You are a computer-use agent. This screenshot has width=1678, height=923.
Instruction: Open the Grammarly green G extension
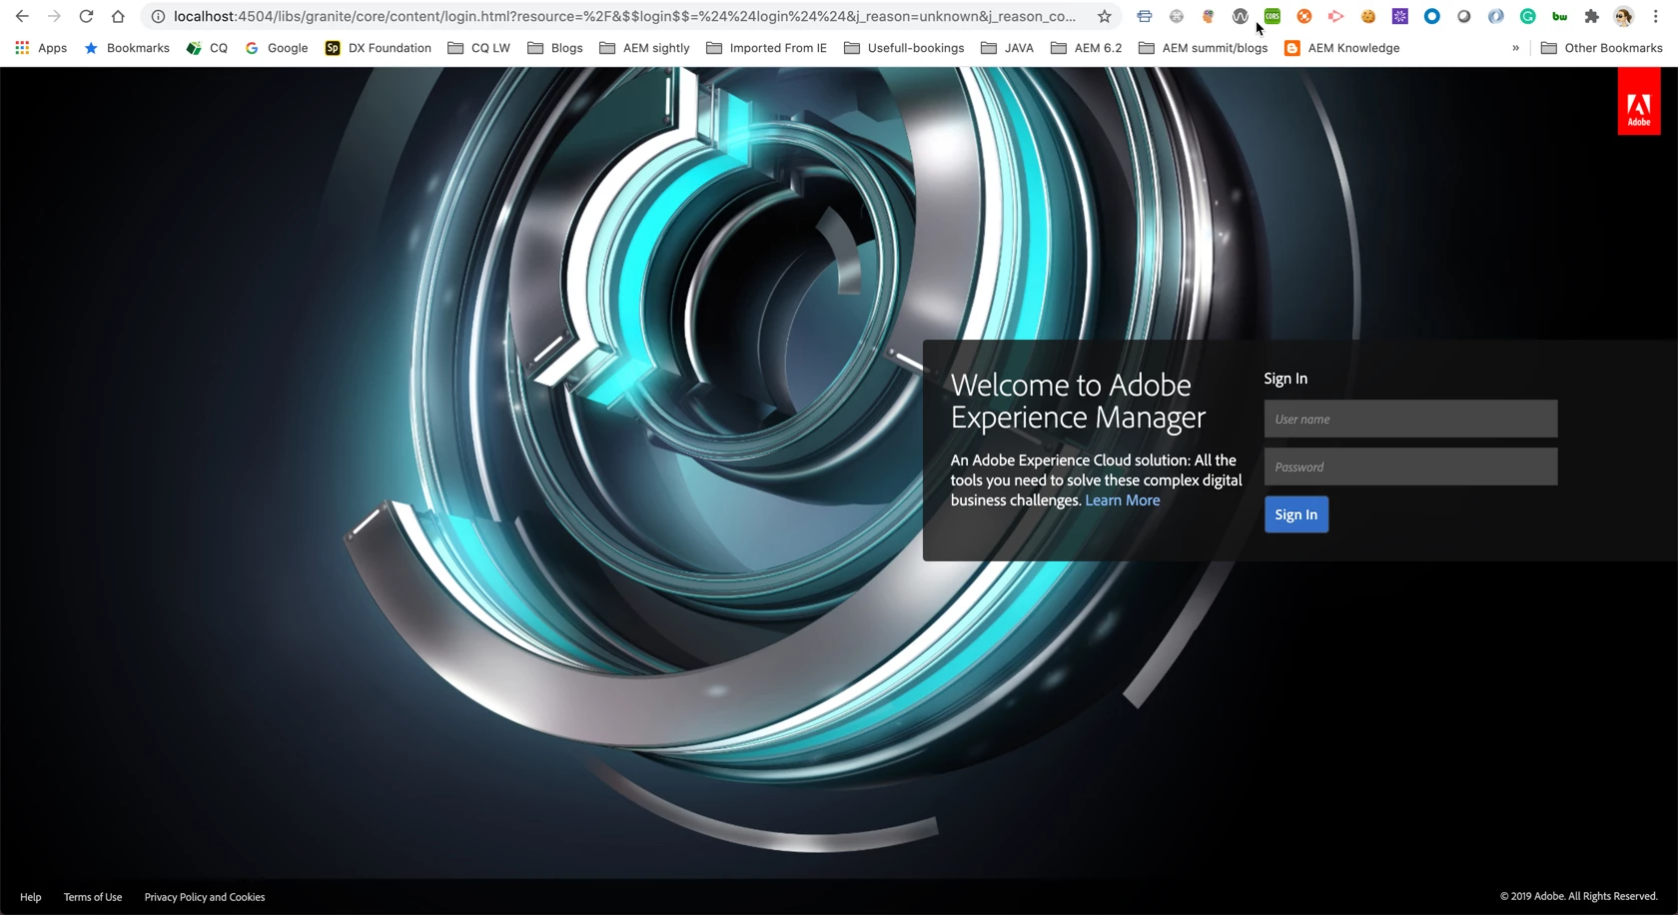(x=1528, y=16)
